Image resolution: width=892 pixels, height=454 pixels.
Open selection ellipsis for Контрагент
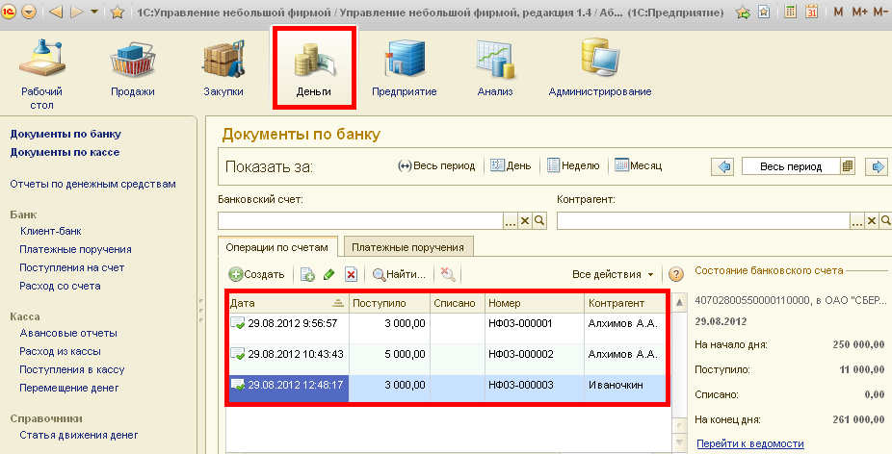(857, 221)
